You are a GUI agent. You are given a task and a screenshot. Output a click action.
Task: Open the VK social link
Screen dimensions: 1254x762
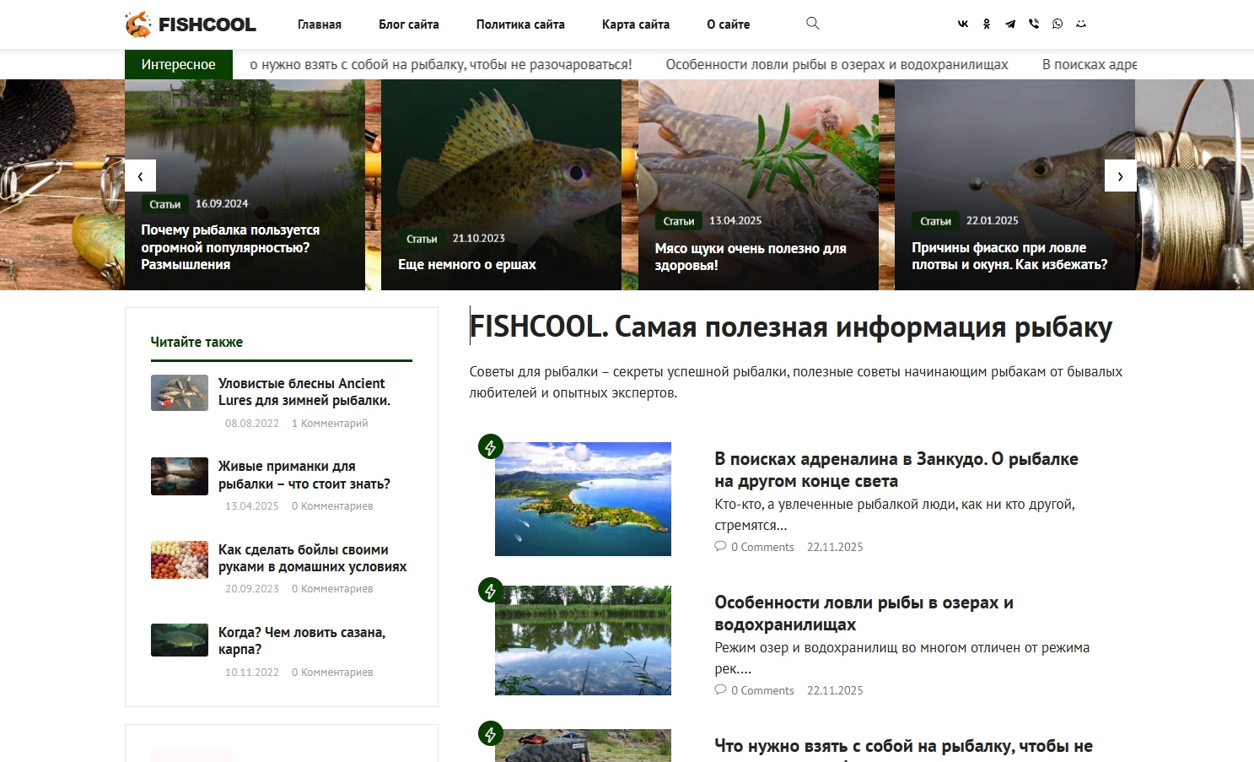pyautogui.click(x=963, y=24)
